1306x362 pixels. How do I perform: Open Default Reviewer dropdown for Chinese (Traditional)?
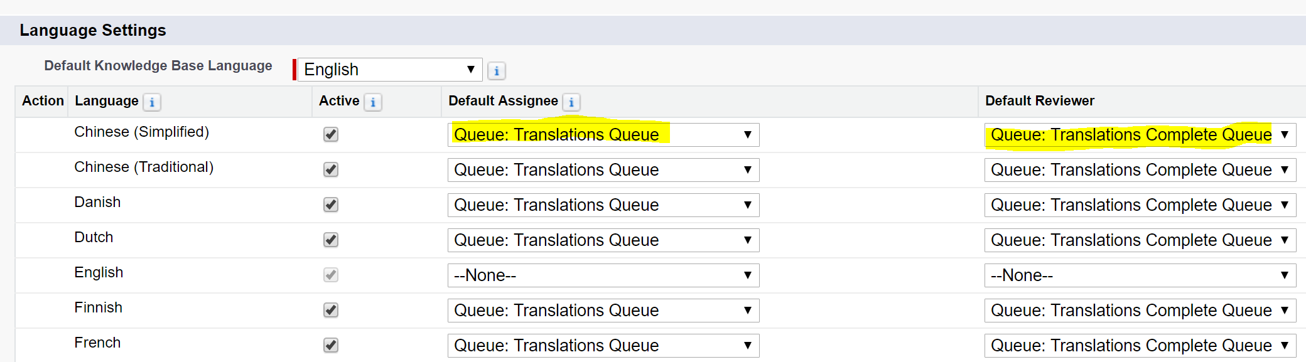click(1140, 170)
